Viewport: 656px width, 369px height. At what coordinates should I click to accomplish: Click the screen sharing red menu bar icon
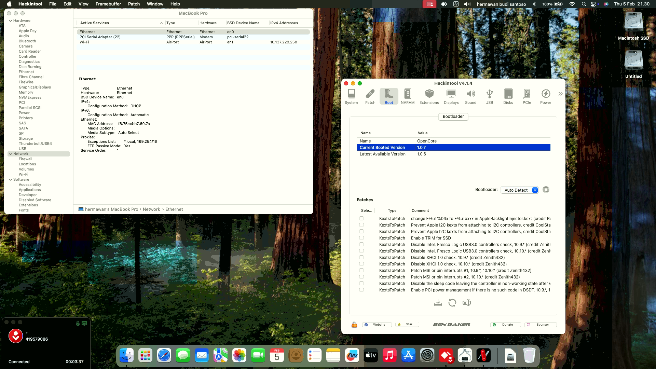coord(429,4)
